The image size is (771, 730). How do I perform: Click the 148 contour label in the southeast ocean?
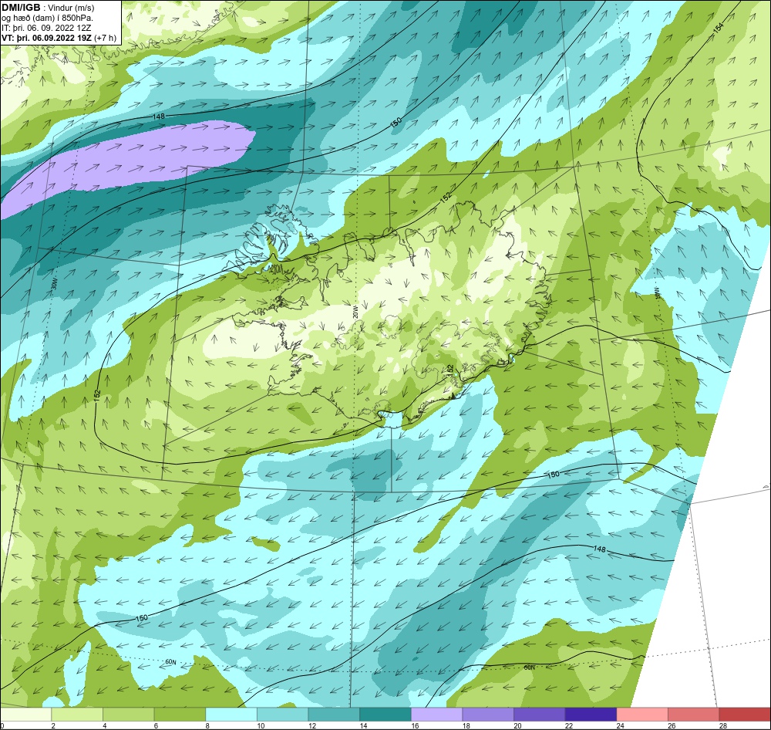pyautogui.click(x=599, y=549)
